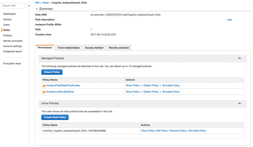This screenshot has width=253, height=147.
Task: Collapse the Summary section triangle
Action: [x=37, y=9]
